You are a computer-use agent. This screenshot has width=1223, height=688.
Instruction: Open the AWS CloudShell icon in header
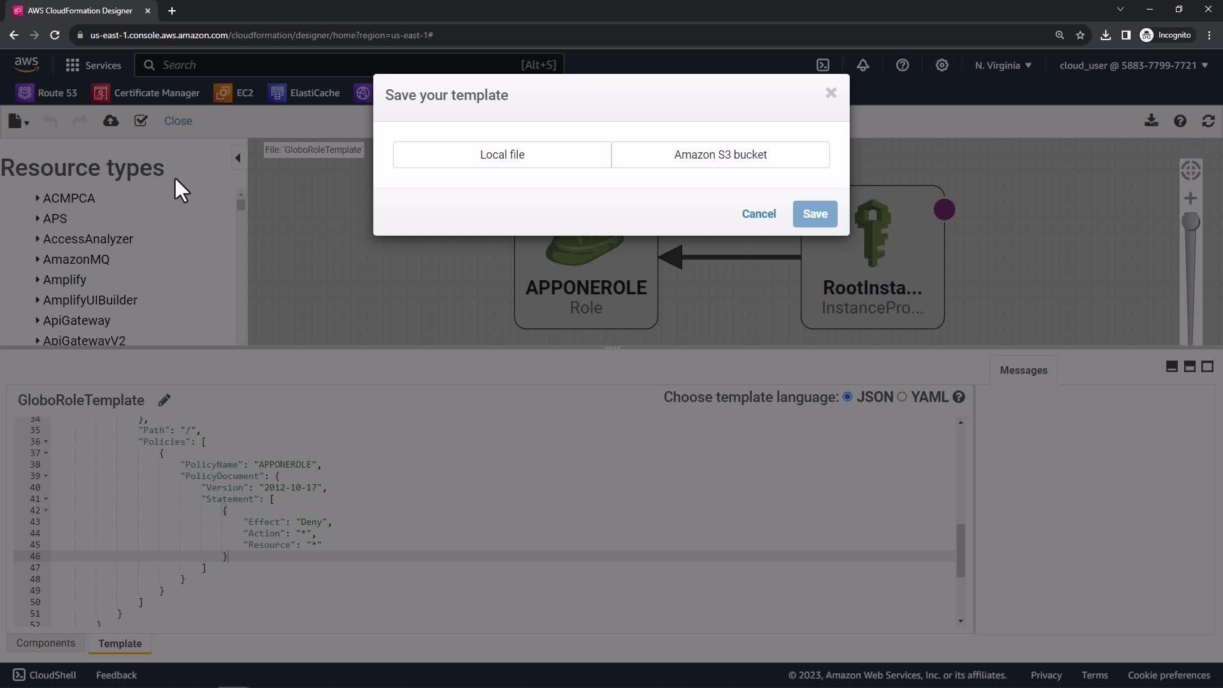(x=823, y=65)
